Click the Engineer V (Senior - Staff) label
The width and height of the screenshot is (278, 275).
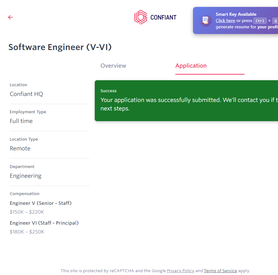[x=41, y=203]
